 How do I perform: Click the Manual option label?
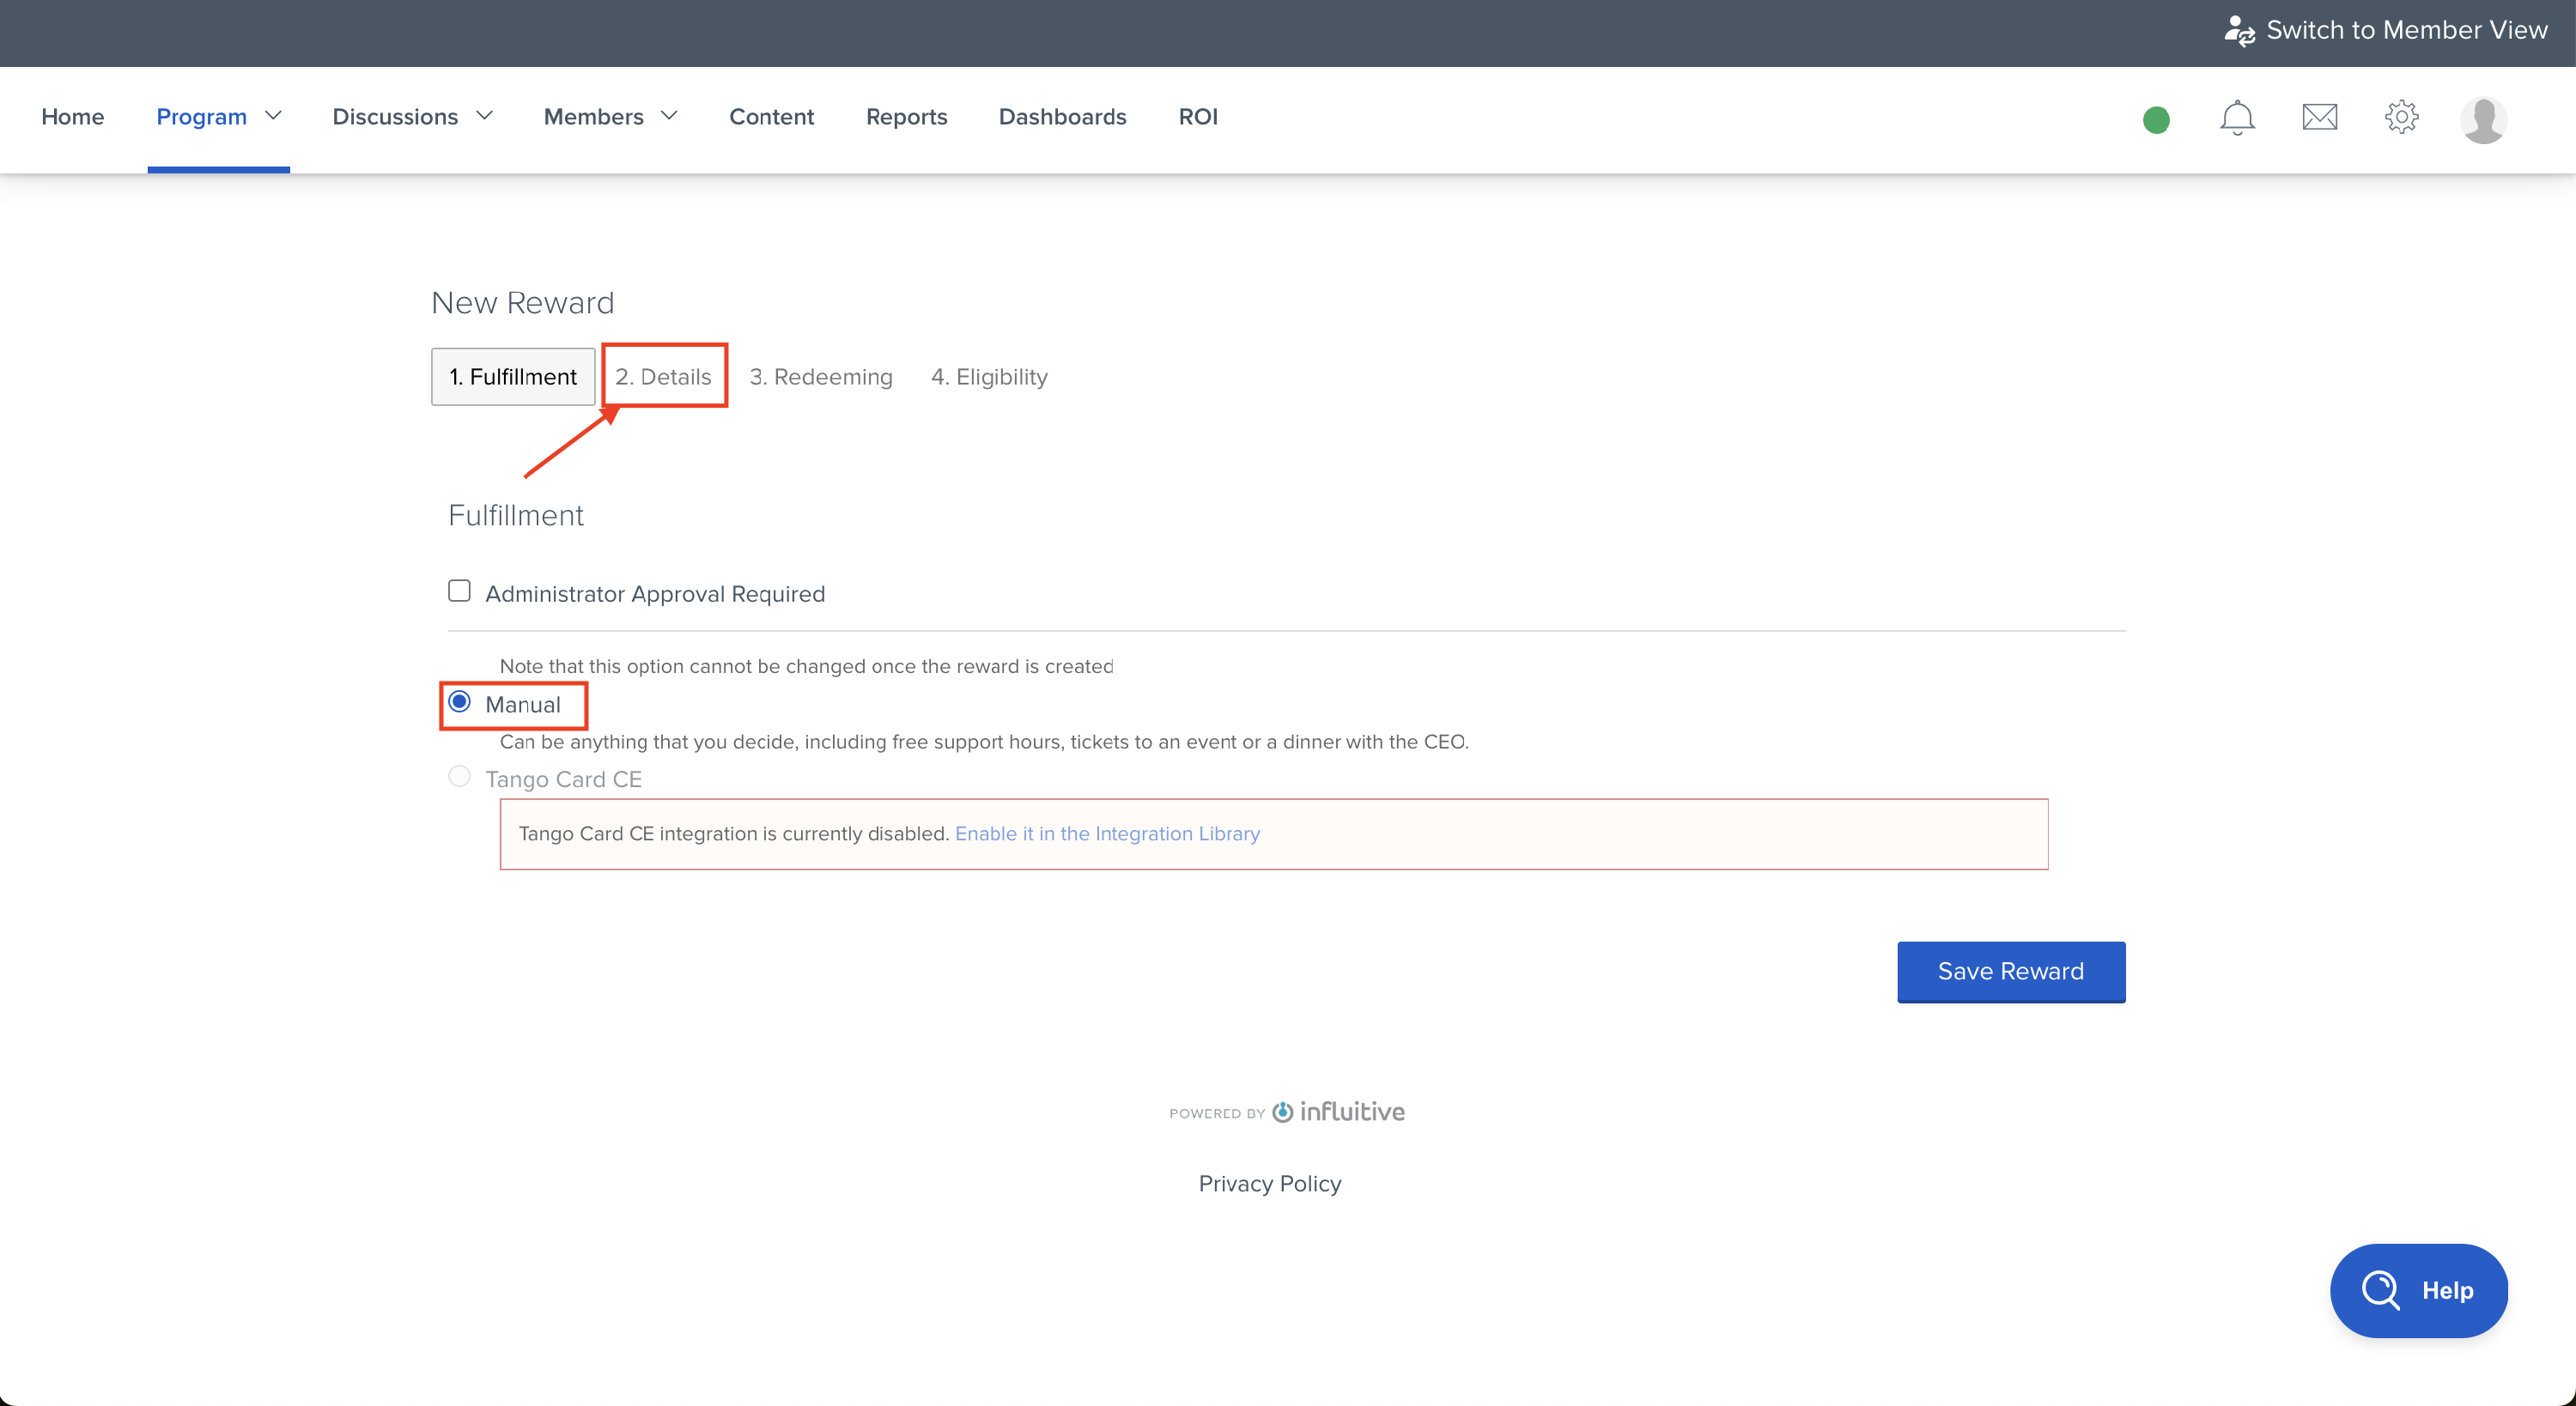point(523,704)
